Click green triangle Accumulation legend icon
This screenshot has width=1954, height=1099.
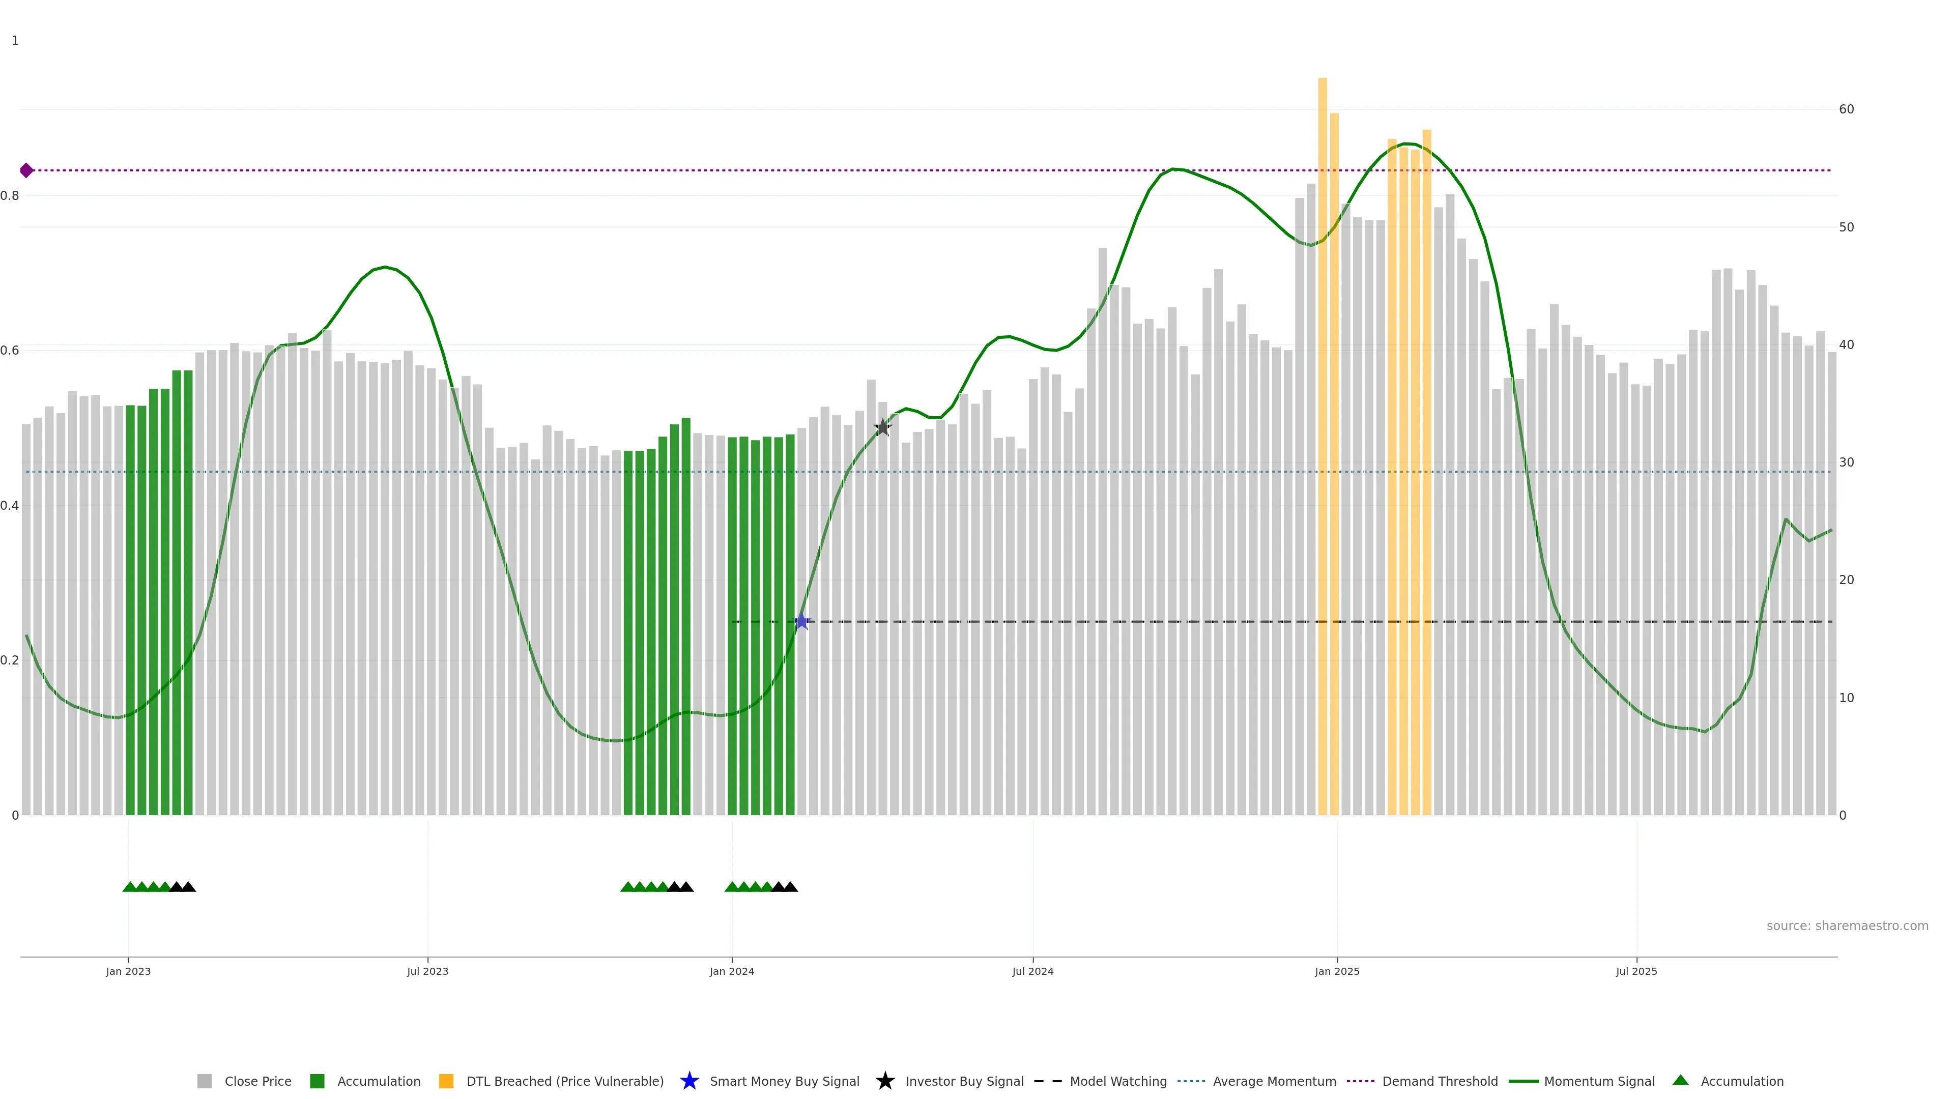[x=1680, y=1080]
